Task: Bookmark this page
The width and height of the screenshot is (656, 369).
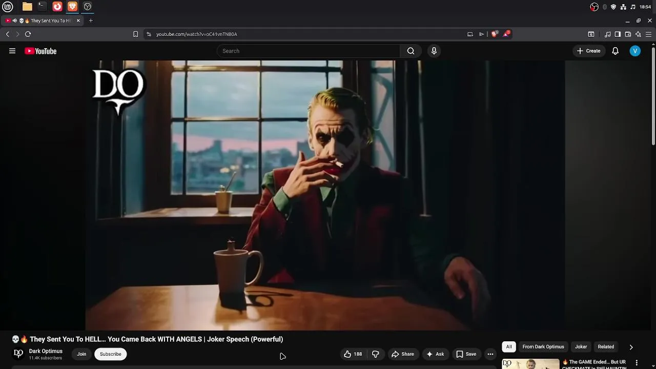Action: point(135,34)
